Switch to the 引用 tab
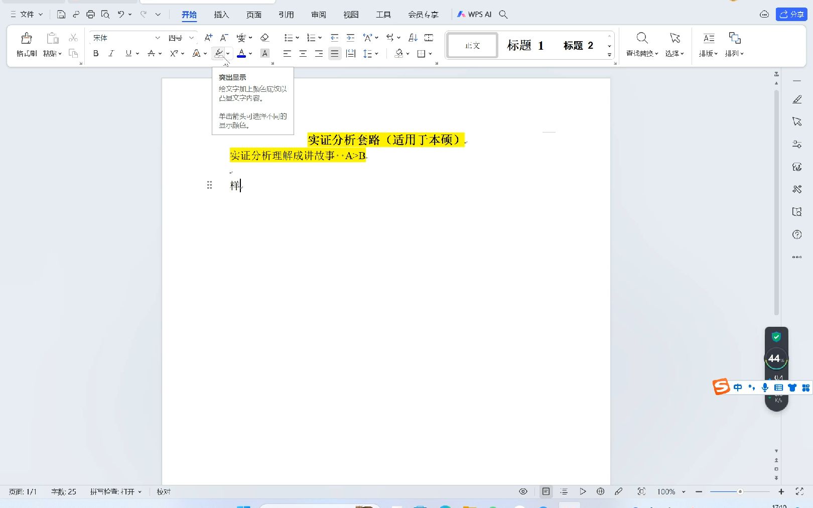This screenshot has height=508, width=813. (x=286, y=15)
